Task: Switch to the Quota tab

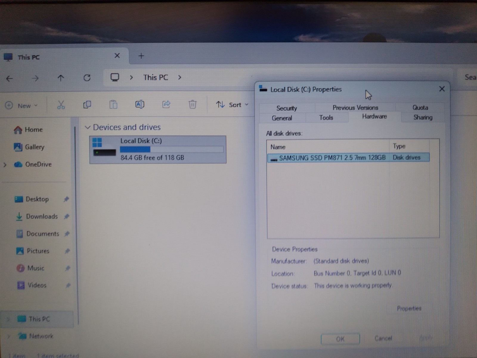Action: (x=420, y=108)
